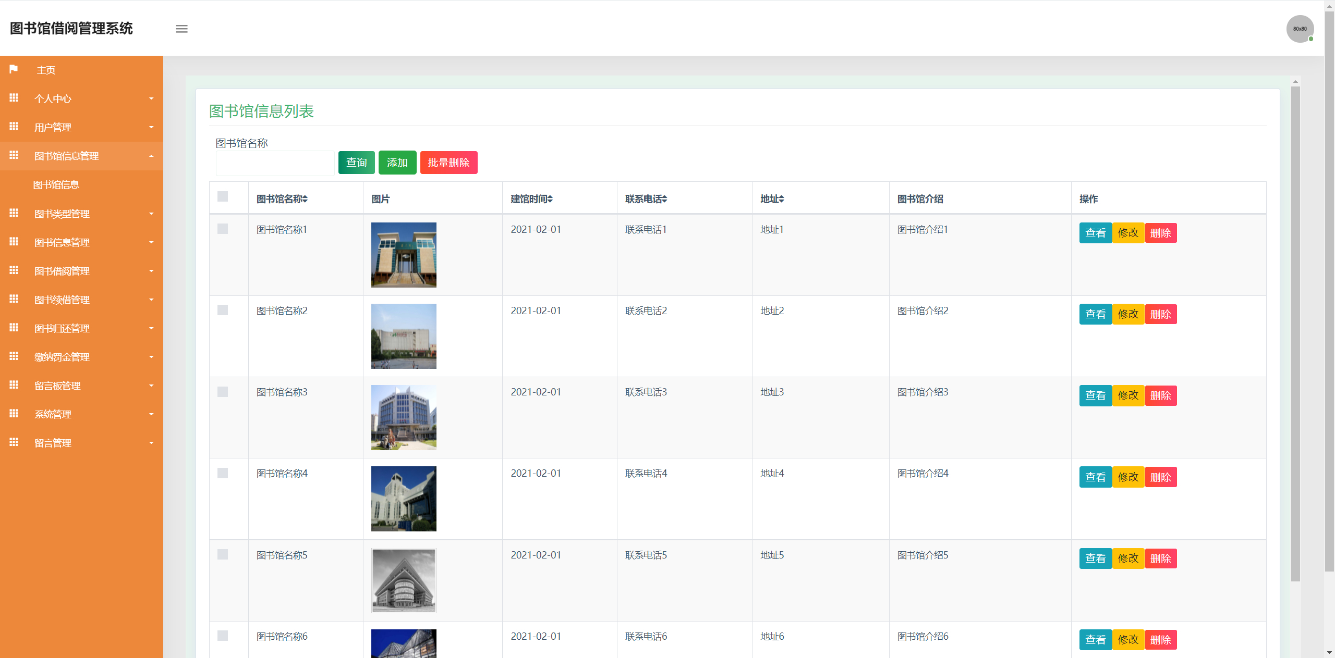Click sort arrows on 联系电话 column
This screenshot has width=1335, height=658.
pyautogui.click(x=665, y=199)
